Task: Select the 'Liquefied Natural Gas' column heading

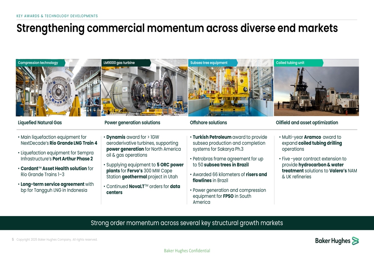Action: point(40,123)
